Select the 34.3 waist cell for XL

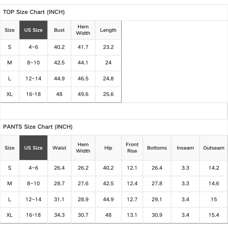click(59, 215)
